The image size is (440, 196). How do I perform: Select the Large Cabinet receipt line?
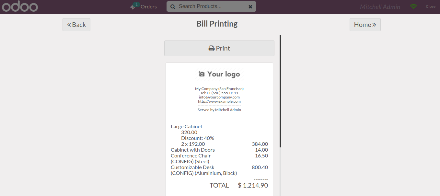pos(187,127)
